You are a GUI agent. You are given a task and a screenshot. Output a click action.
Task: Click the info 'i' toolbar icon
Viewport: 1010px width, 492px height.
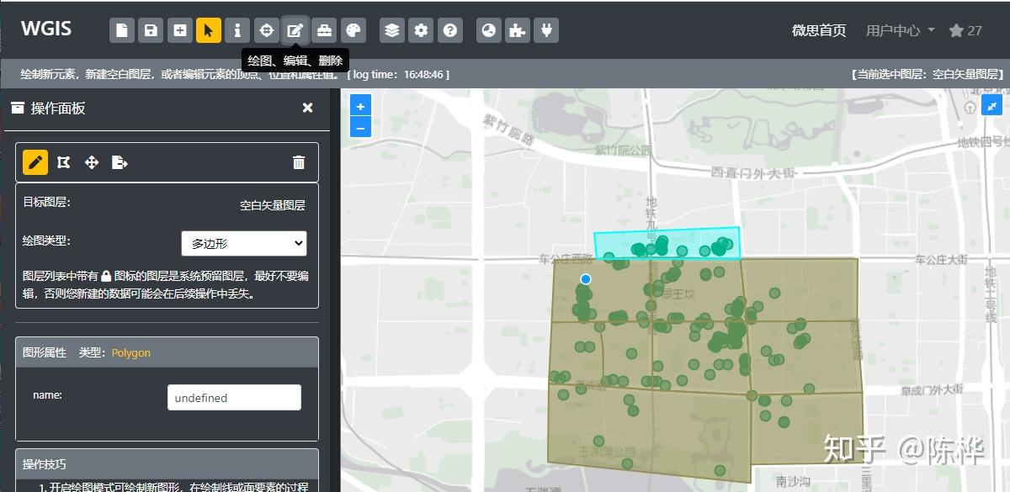(x=237, y=30)
